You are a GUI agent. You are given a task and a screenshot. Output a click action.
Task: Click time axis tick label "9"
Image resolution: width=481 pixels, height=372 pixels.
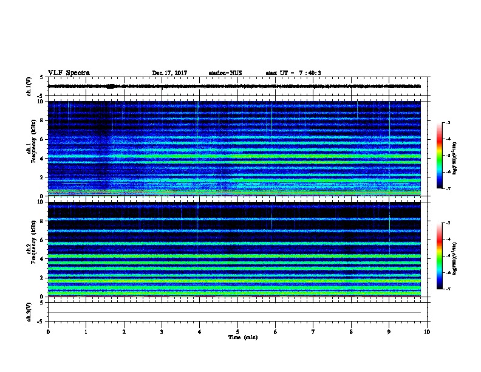(389, 332)
